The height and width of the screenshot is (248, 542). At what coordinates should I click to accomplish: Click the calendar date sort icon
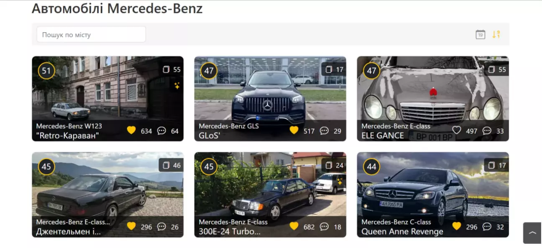pyautogui.click(x=481, y=35)
